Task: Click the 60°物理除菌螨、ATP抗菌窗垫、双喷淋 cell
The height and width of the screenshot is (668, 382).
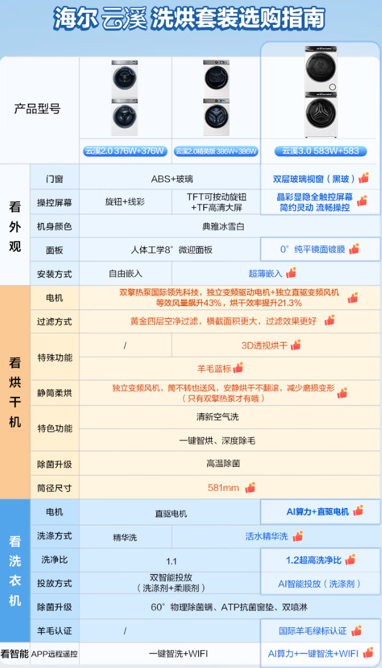Action: (x=229, y=607)
